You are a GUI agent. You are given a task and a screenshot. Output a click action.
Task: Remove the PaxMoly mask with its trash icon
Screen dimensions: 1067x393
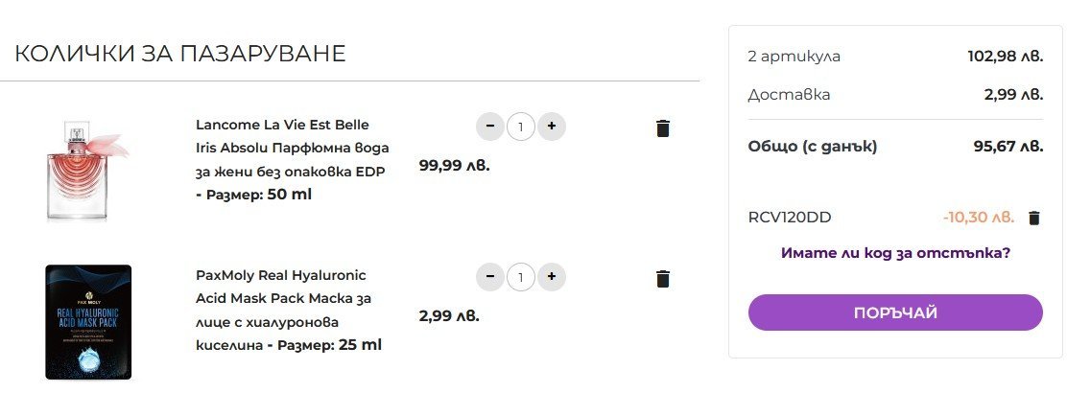click(x=663, y=279)
